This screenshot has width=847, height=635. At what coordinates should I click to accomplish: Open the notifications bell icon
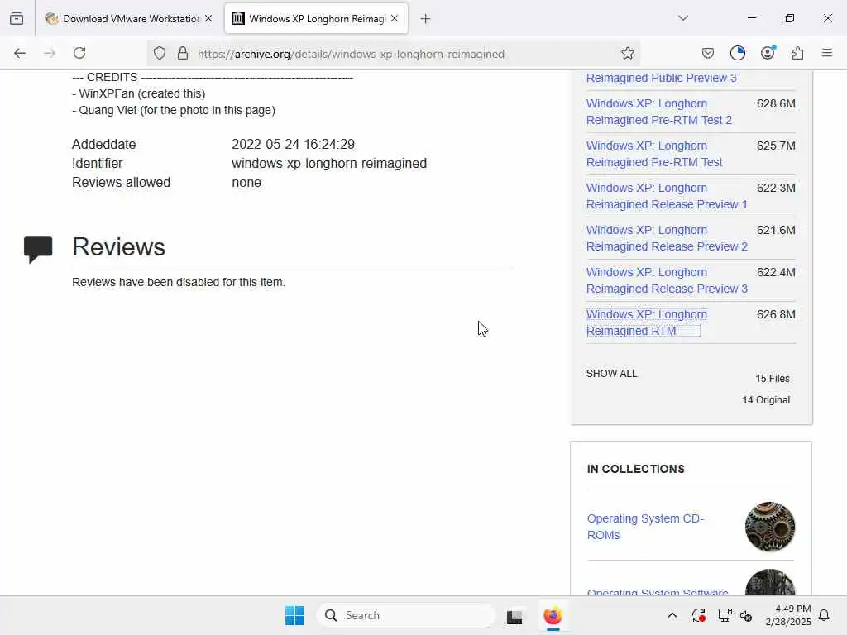[825, 615]
